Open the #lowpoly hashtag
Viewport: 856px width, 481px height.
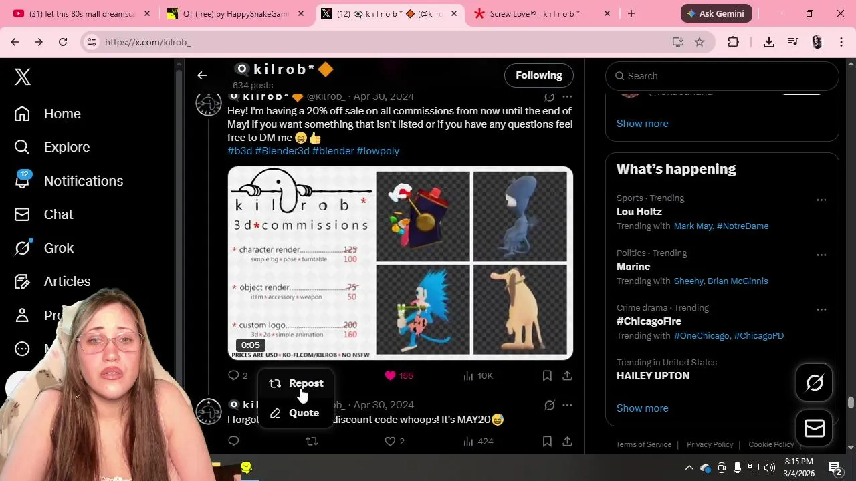[378, 151]
